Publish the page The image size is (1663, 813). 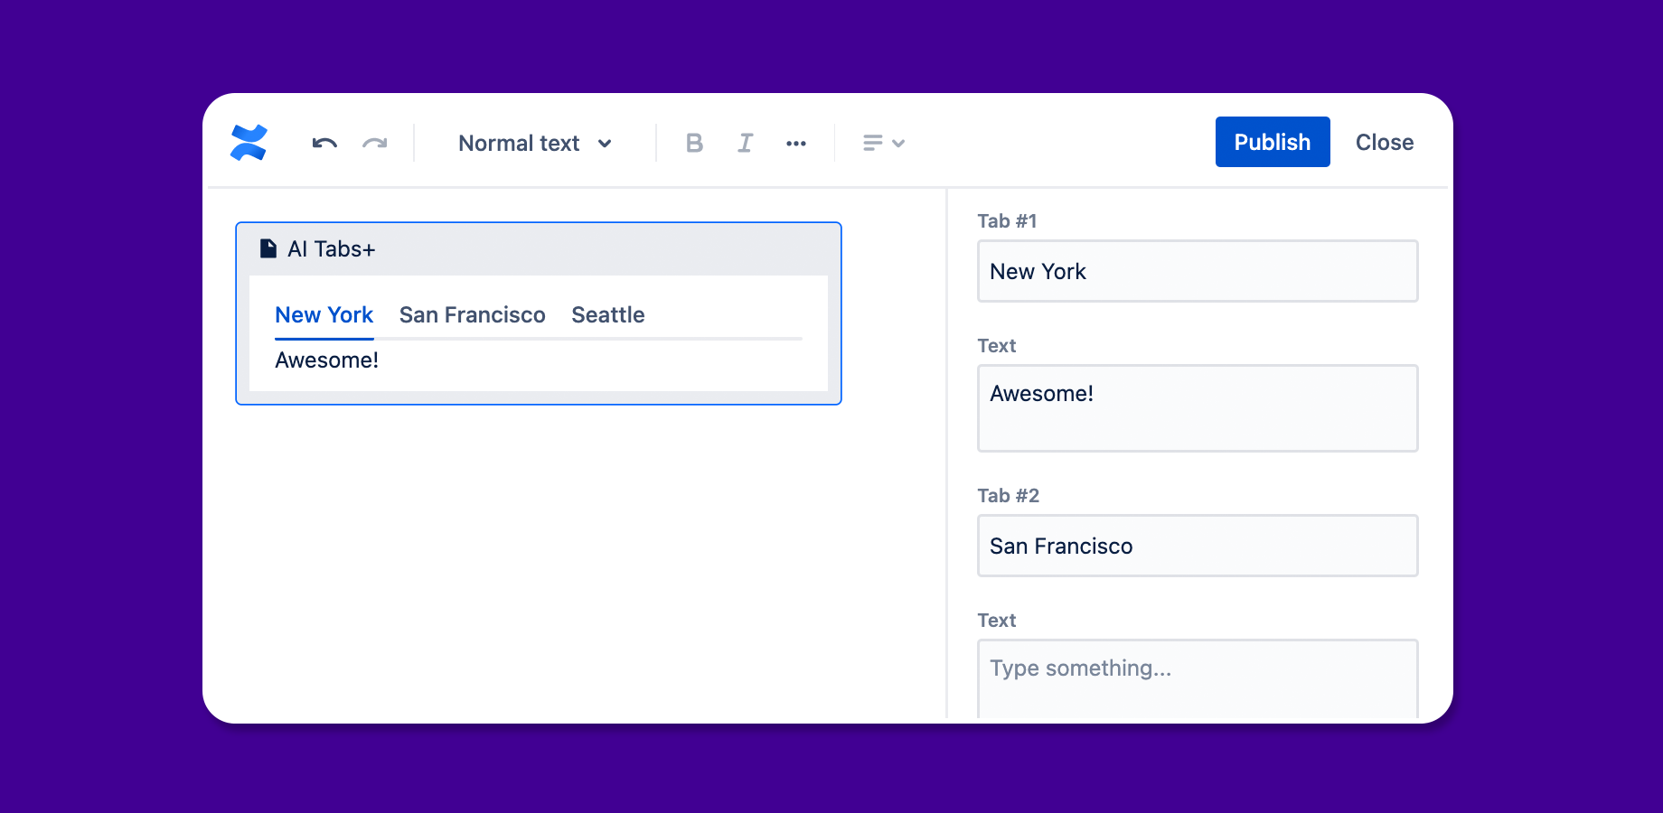point(1272,142)
